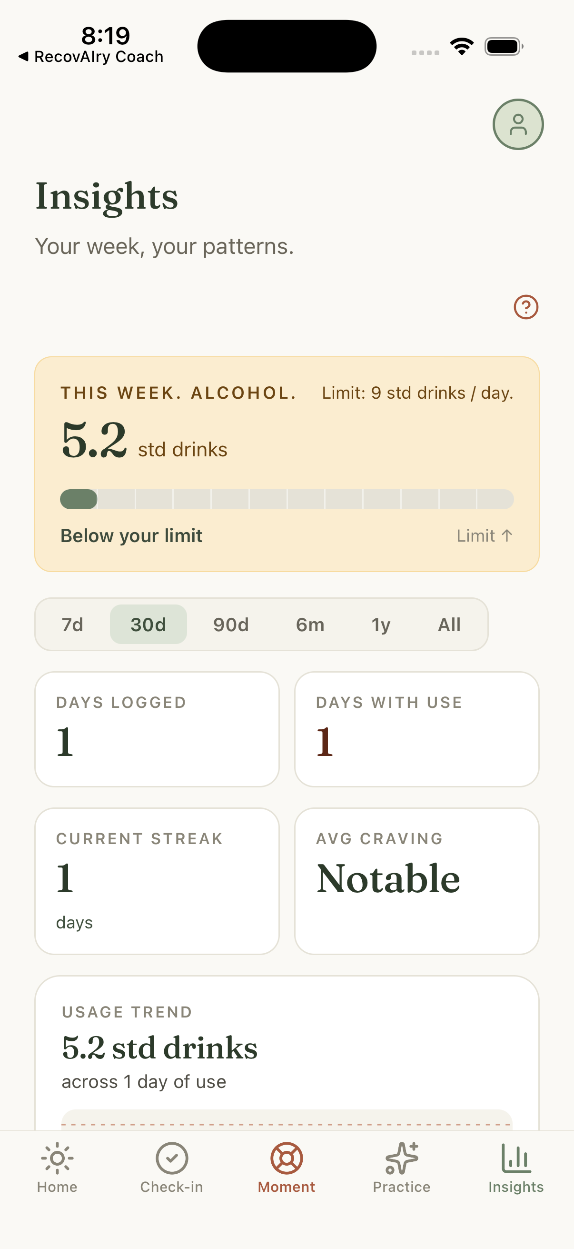574x1249 pixels.
Task: Tap the Limit up-arrow link
Action: (x=485, y=536)
